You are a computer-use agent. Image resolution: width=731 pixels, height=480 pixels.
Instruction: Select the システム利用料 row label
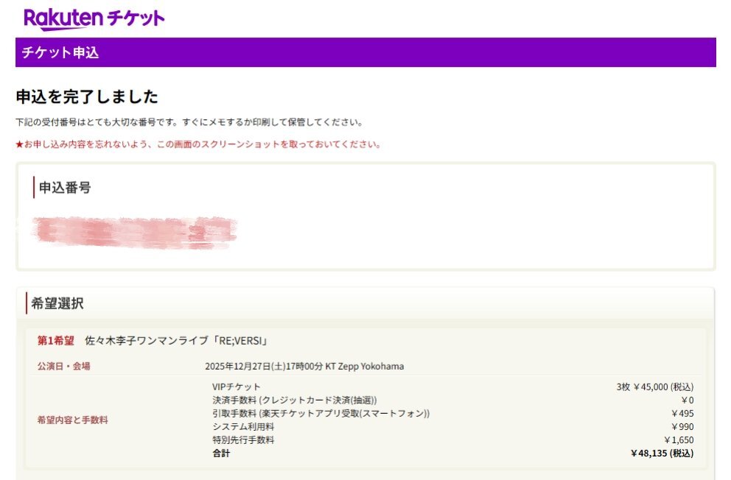(243, 426)
